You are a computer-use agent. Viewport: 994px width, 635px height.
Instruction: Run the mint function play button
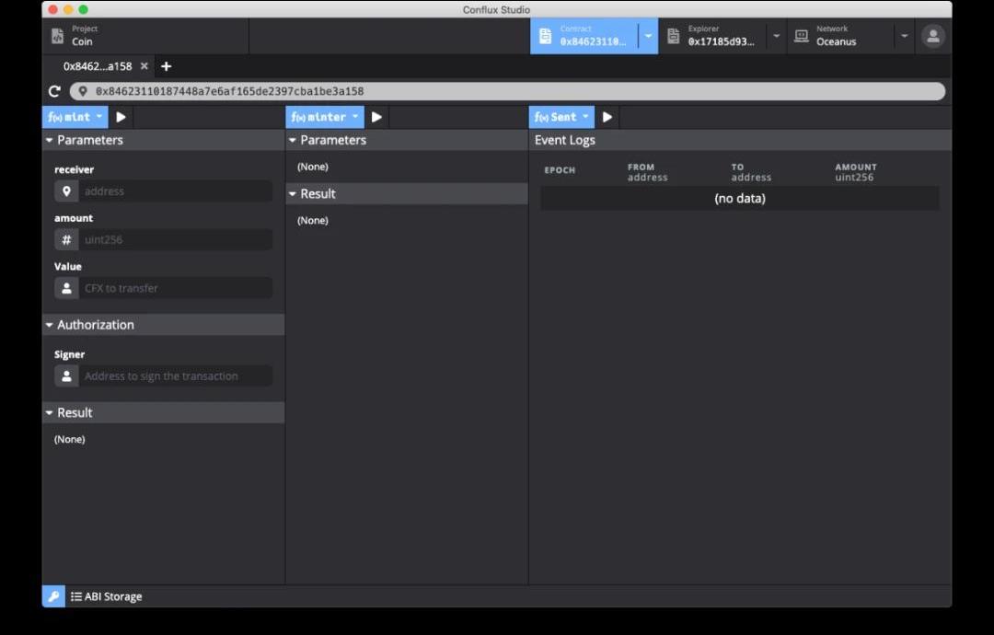[x=121, y=117]
